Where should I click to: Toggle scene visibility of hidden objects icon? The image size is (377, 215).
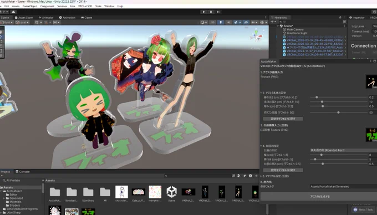point(246,22)
